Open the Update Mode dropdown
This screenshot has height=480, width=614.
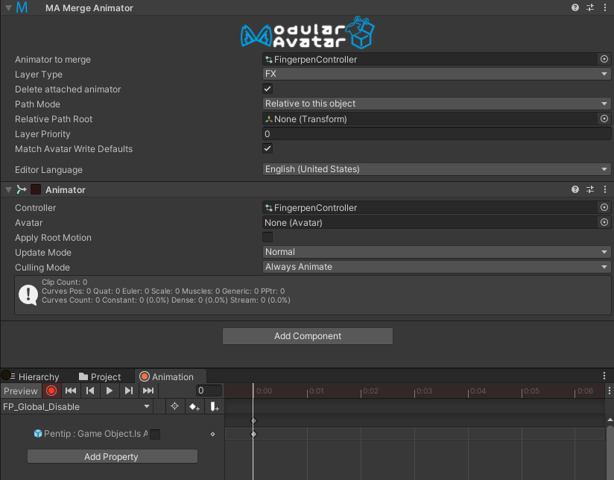point(437,252)
